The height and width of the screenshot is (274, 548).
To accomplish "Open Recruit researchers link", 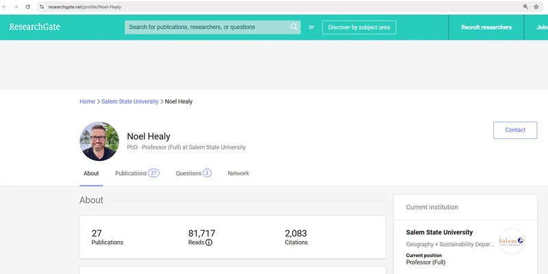I will coord(486,27).
